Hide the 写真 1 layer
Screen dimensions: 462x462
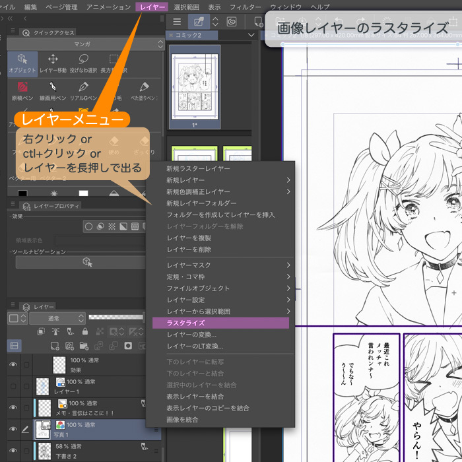click(13, 429)
